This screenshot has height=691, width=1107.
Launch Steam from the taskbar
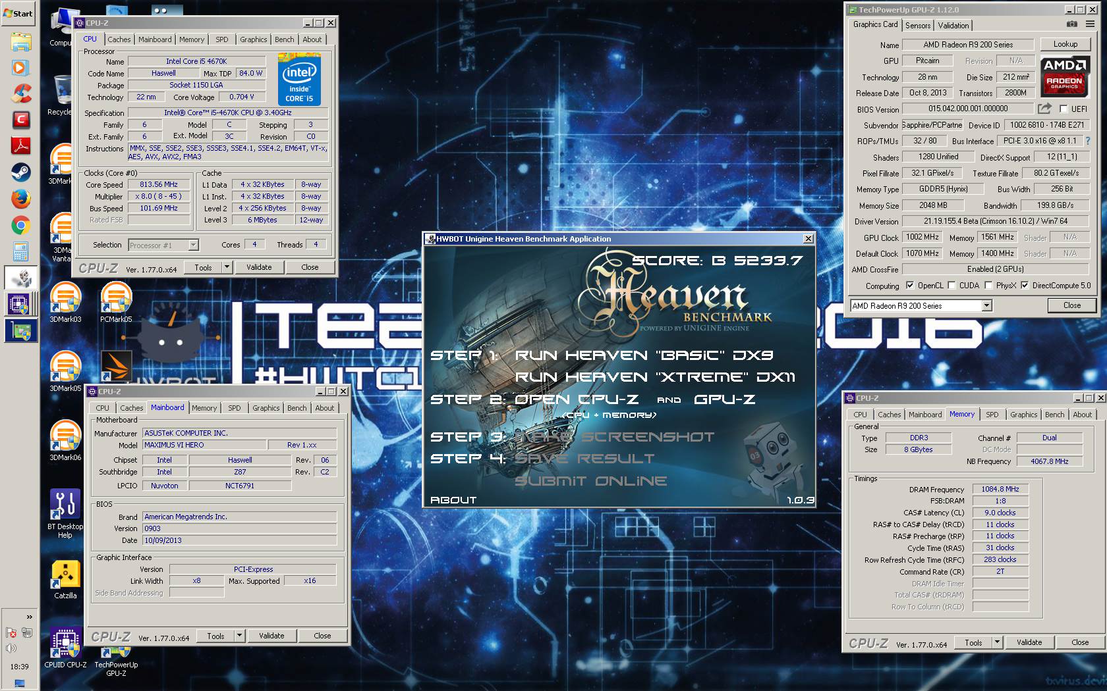pyautogui.click(x=20, y=172)
